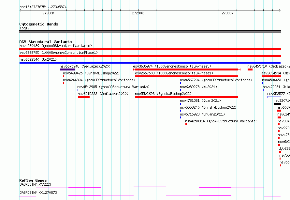Click the DGV Structural Variants track title
This screenshot has height=200, width=290.
pos(46,42)
